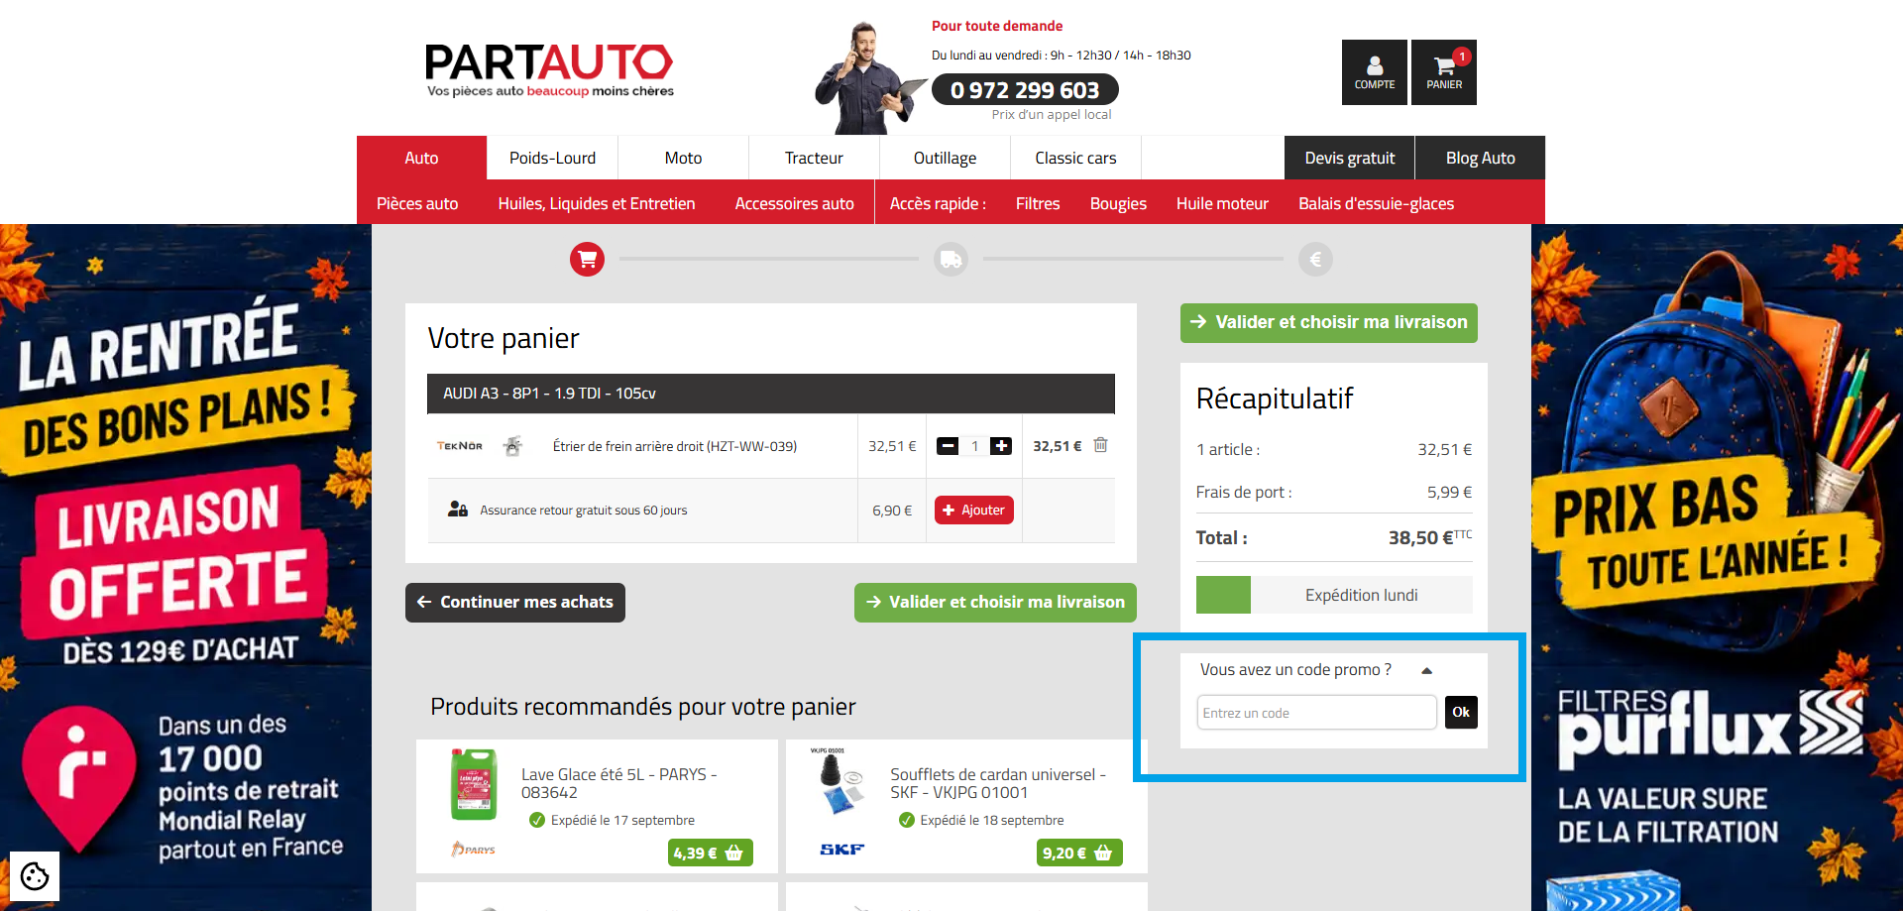The width and height of the screenshot is (1903, 911).
Task: Click Continuer mes achats button
Action: pyautogui.click(x=515, y=603)
